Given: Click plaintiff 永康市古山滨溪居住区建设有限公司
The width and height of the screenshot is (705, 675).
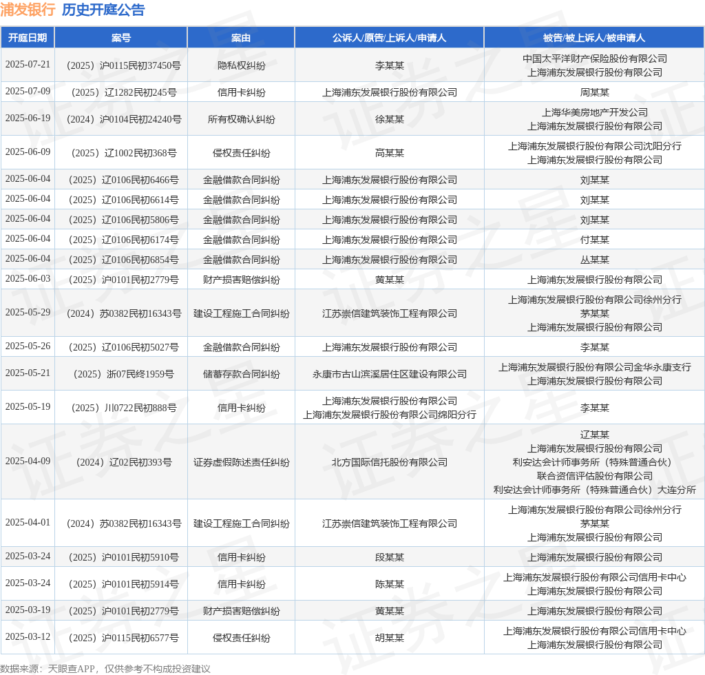Looking at the screenshot, I should coord(390,375).
